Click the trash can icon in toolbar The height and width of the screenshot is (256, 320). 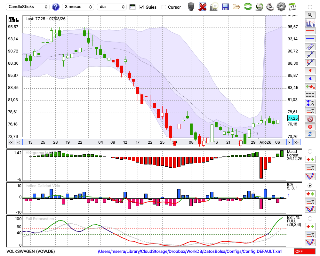pyautogui.click(x=191, y=7)
